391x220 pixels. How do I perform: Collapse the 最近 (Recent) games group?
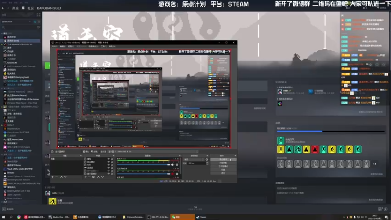2,33
